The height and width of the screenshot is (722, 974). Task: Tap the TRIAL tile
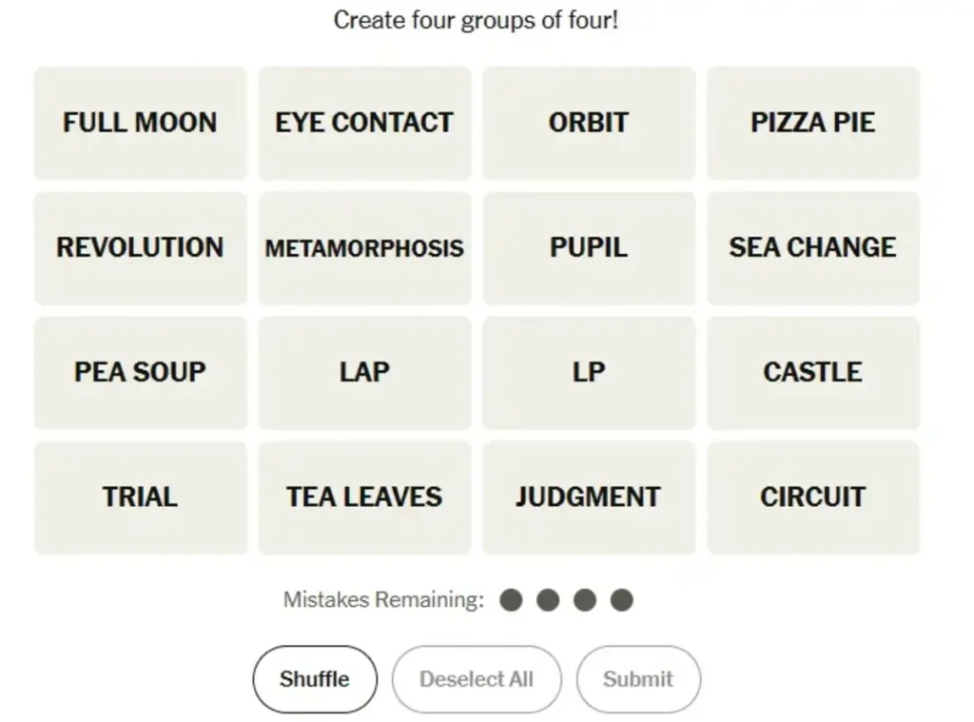coord(140,498)
